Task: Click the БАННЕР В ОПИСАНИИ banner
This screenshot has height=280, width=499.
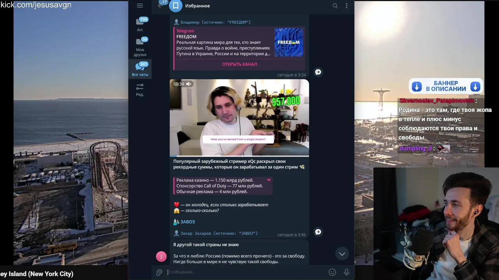Action: (446, 86)
